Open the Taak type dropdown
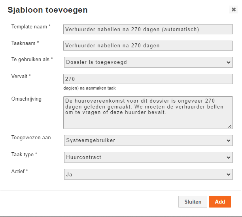 (148, 157)
